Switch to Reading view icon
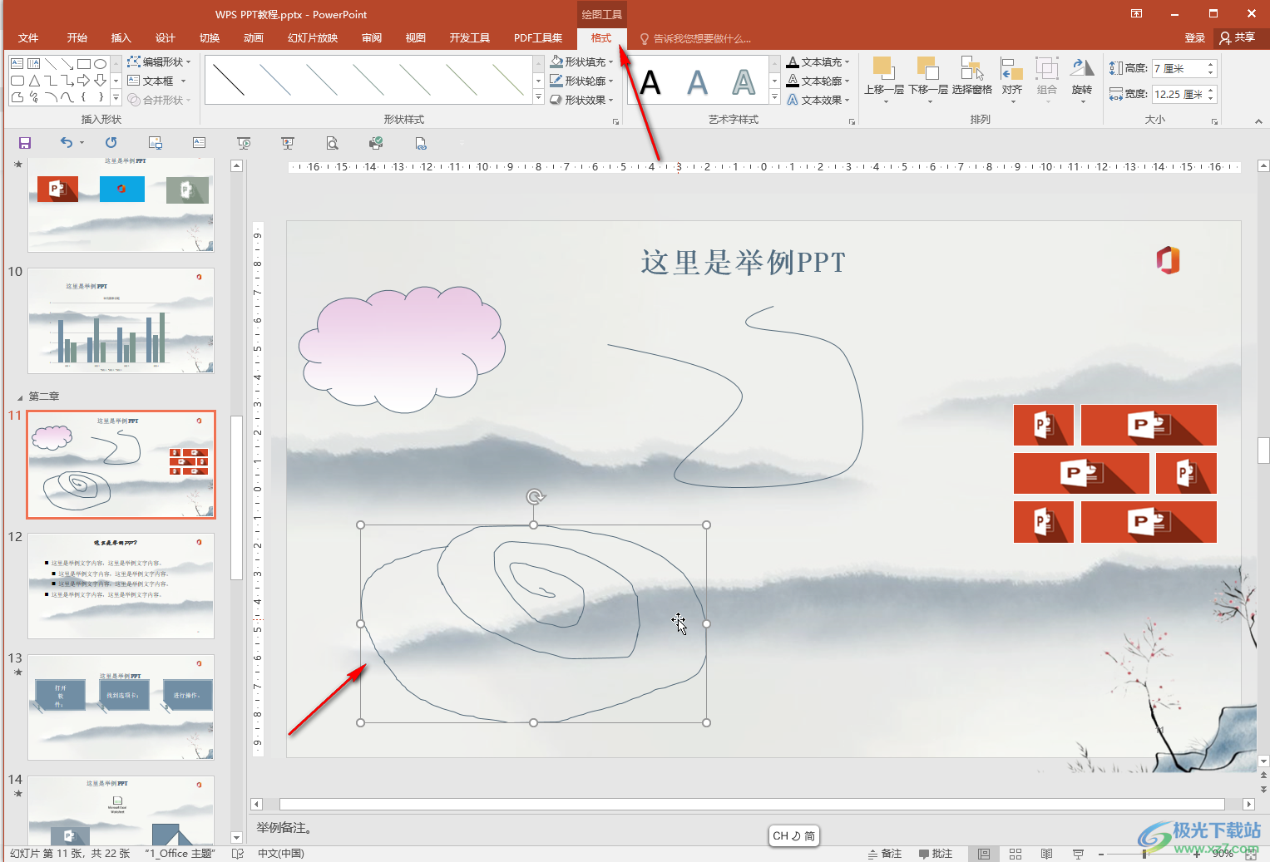This screenshot has width=1270, height=862. coord(1047,854)
